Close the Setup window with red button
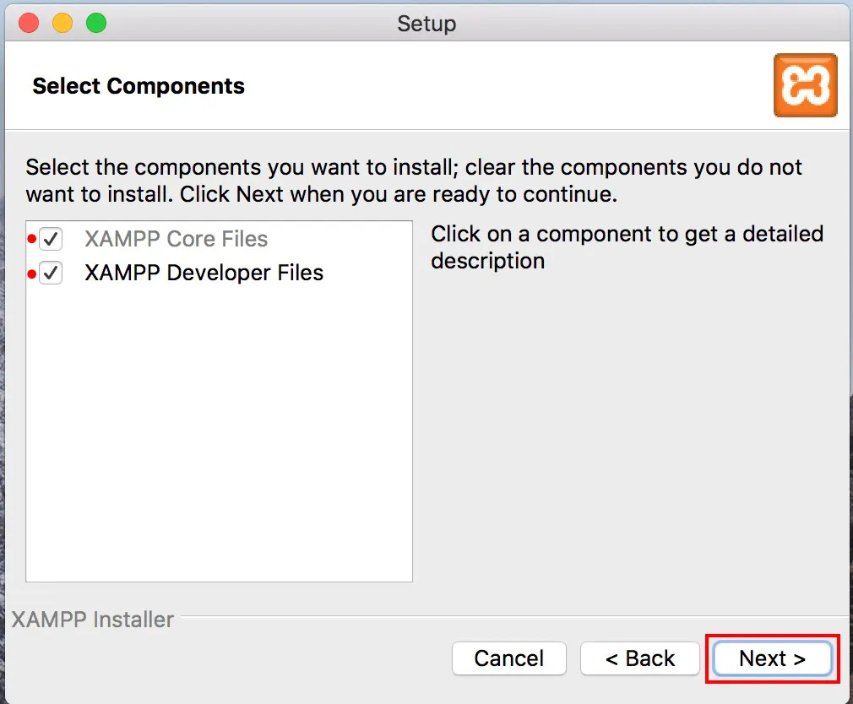The height and width of the screenshot is (704, 853). pyautogui.click(x=29, y=24)
